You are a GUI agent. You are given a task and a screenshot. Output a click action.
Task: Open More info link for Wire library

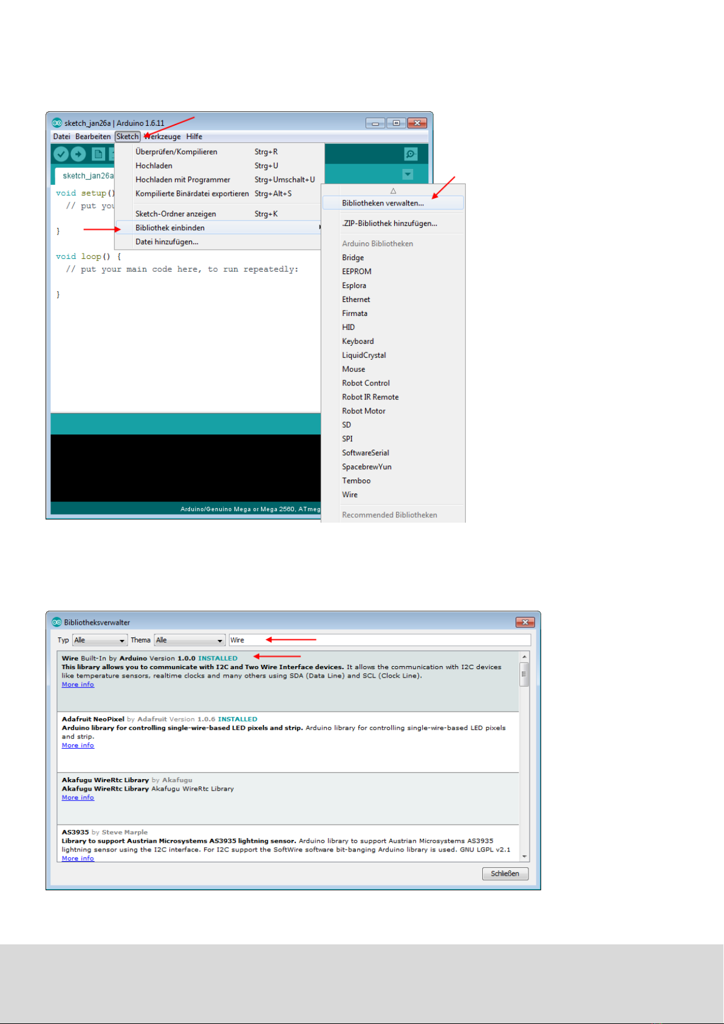click(x=78, y=685)
